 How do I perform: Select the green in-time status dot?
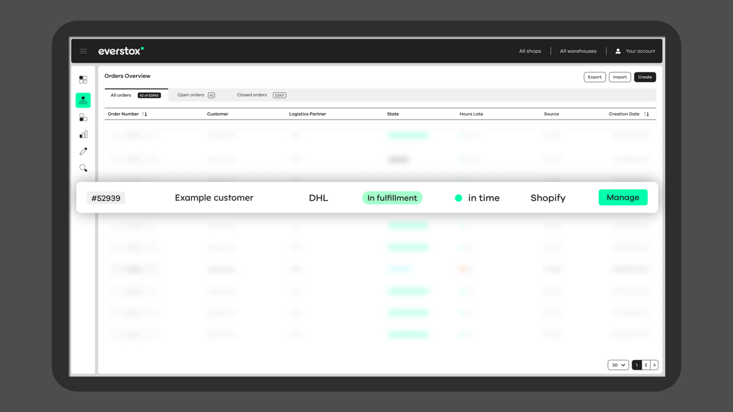pos(458,197)
